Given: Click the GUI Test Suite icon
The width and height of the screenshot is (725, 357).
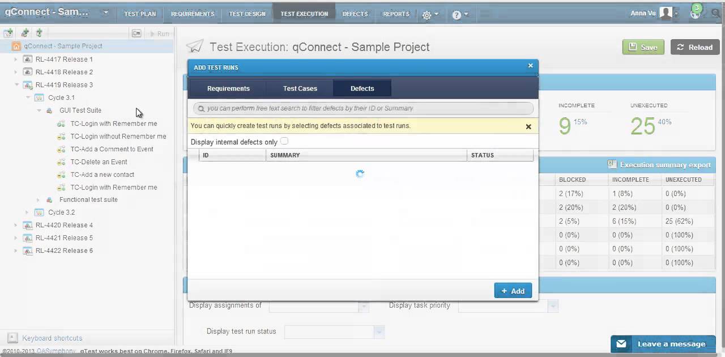Looking at the screenshot, I should point(49,110).
